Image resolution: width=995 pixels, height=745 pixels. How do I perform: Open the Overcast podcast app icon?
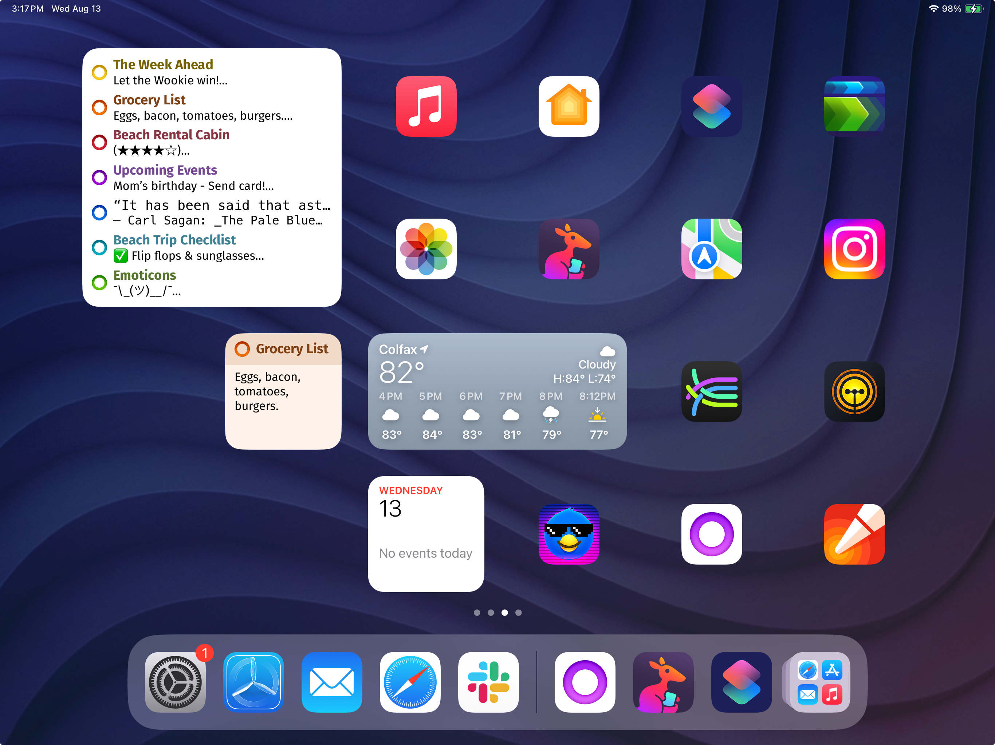(854, 391)
